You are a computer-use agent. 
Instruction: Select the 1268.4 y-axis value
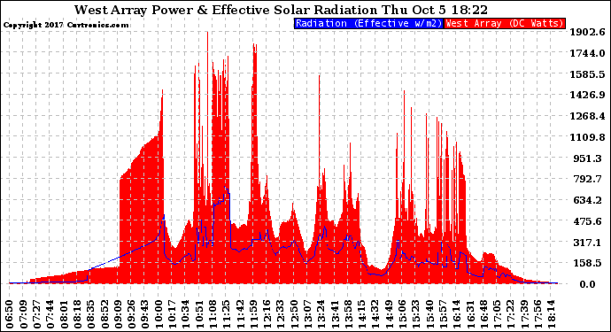coord(588,116)
